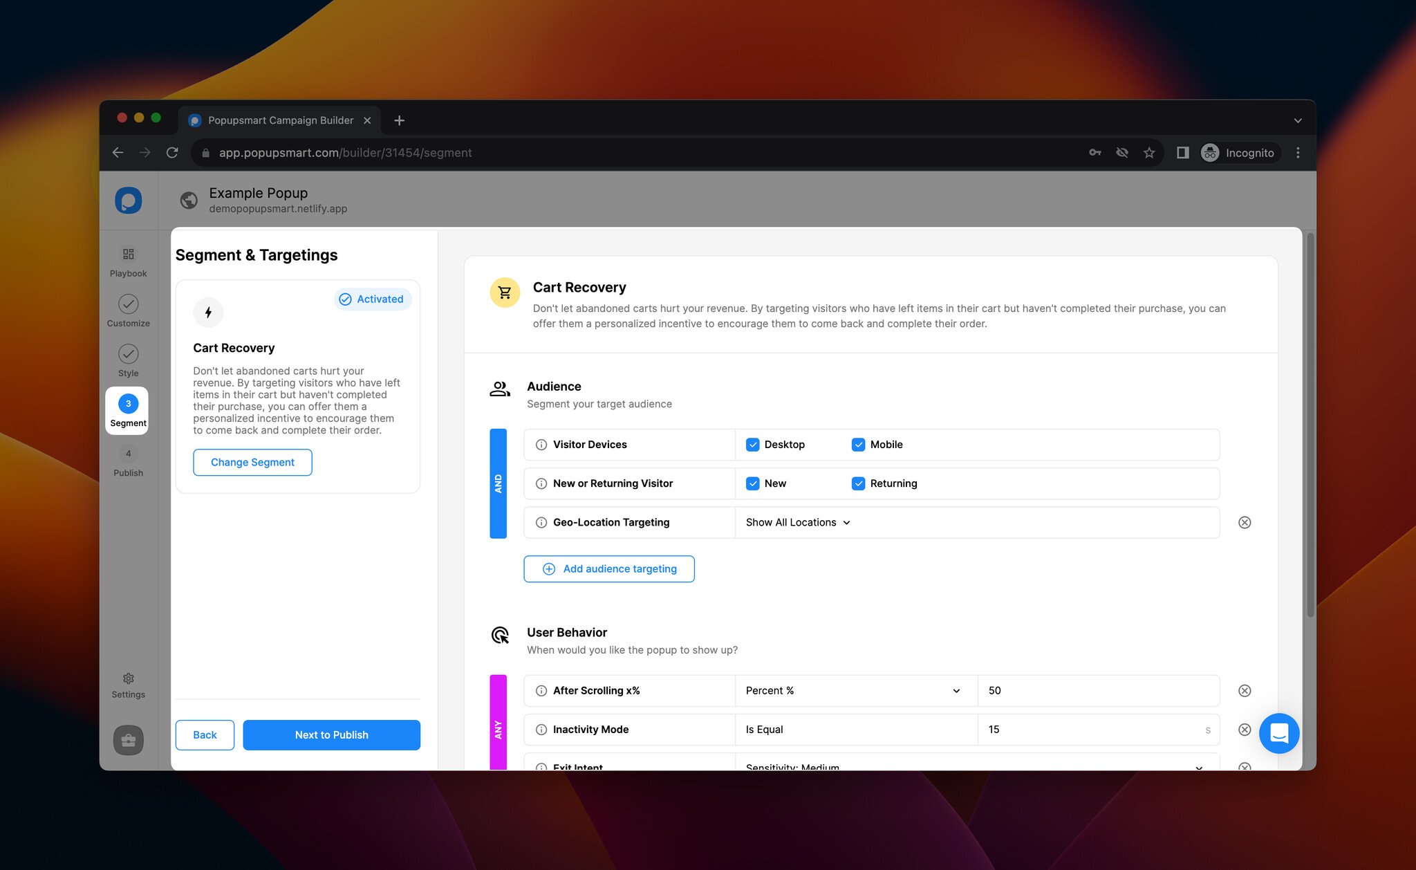The height and width of the screenshot is (870, 1416).
Task: Click the page vertical scrollbar
Action: [1310, 425]
